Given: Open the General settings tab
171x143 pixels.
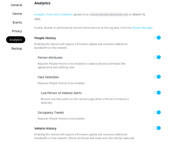Looking at the screenshot, I should click(x=16, y=5).
